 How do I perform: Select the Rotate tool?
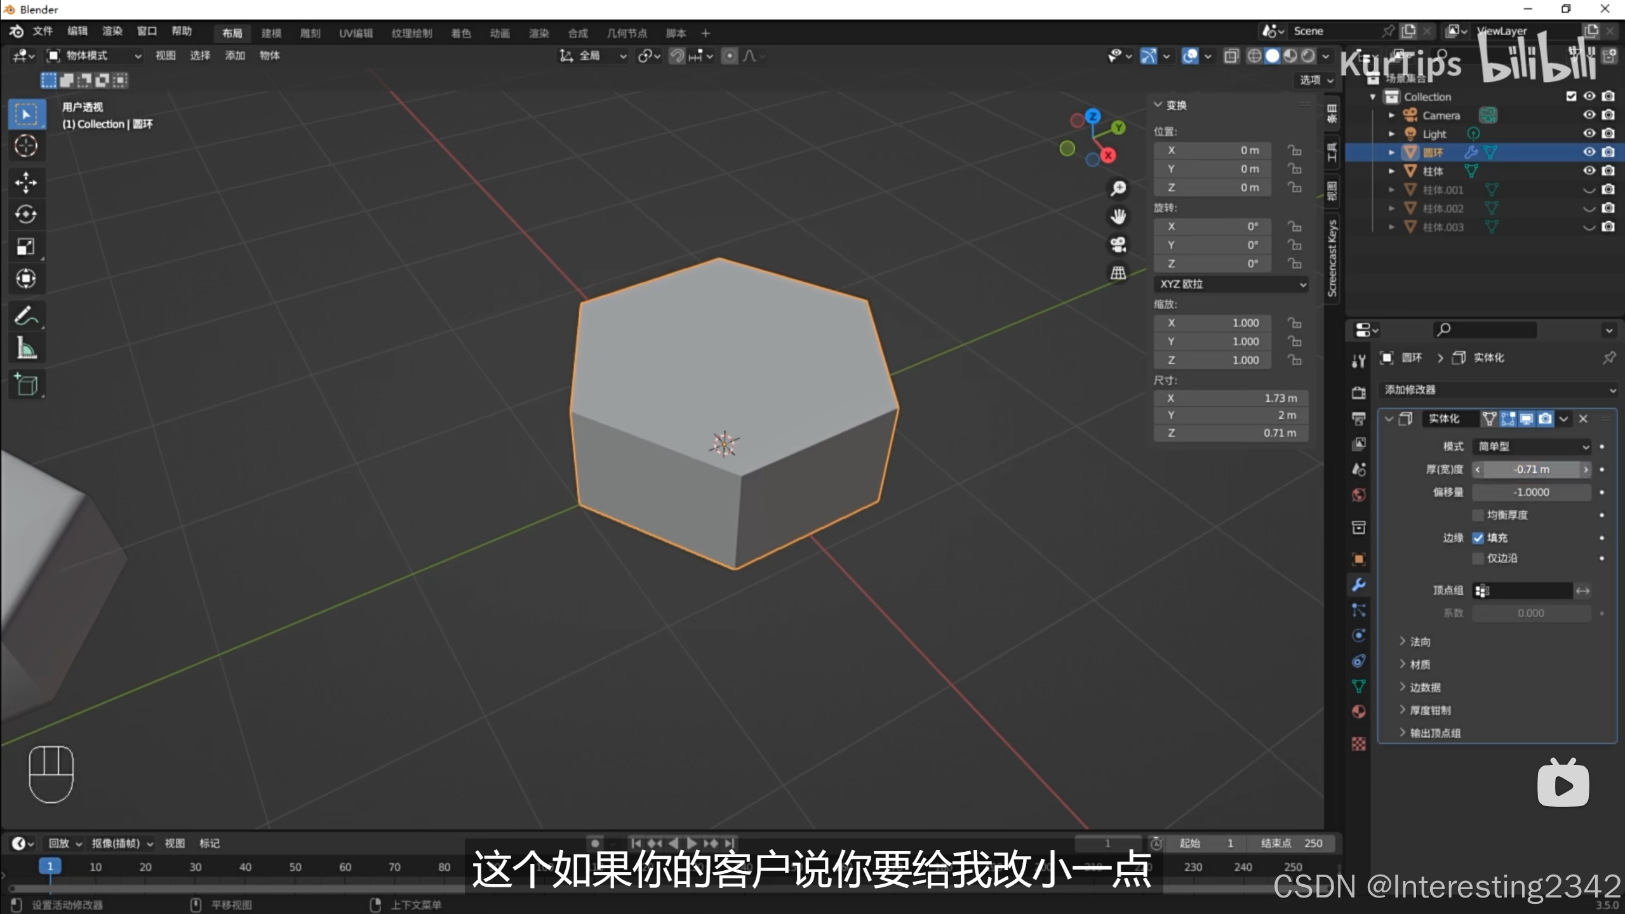coord(26,215)
